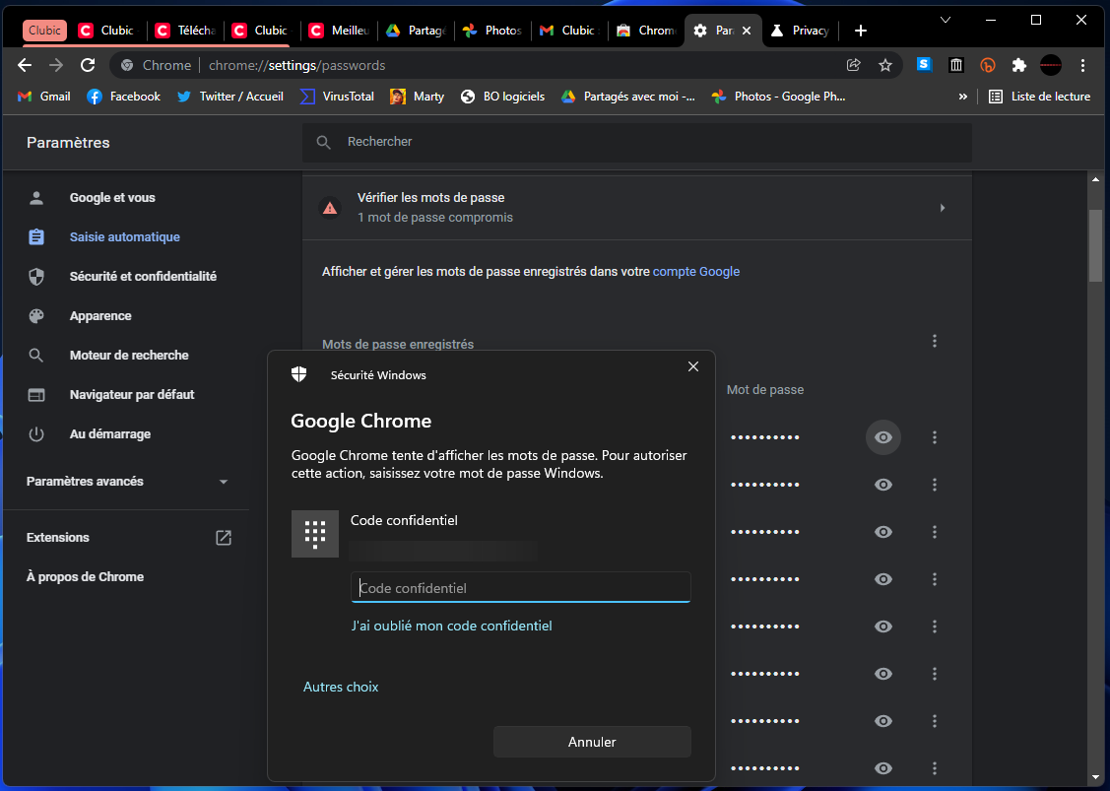The height and width of the screenshot is (791, 1110).
Task: Open the profile avatar in toolbar
Action: [1051, 65]
